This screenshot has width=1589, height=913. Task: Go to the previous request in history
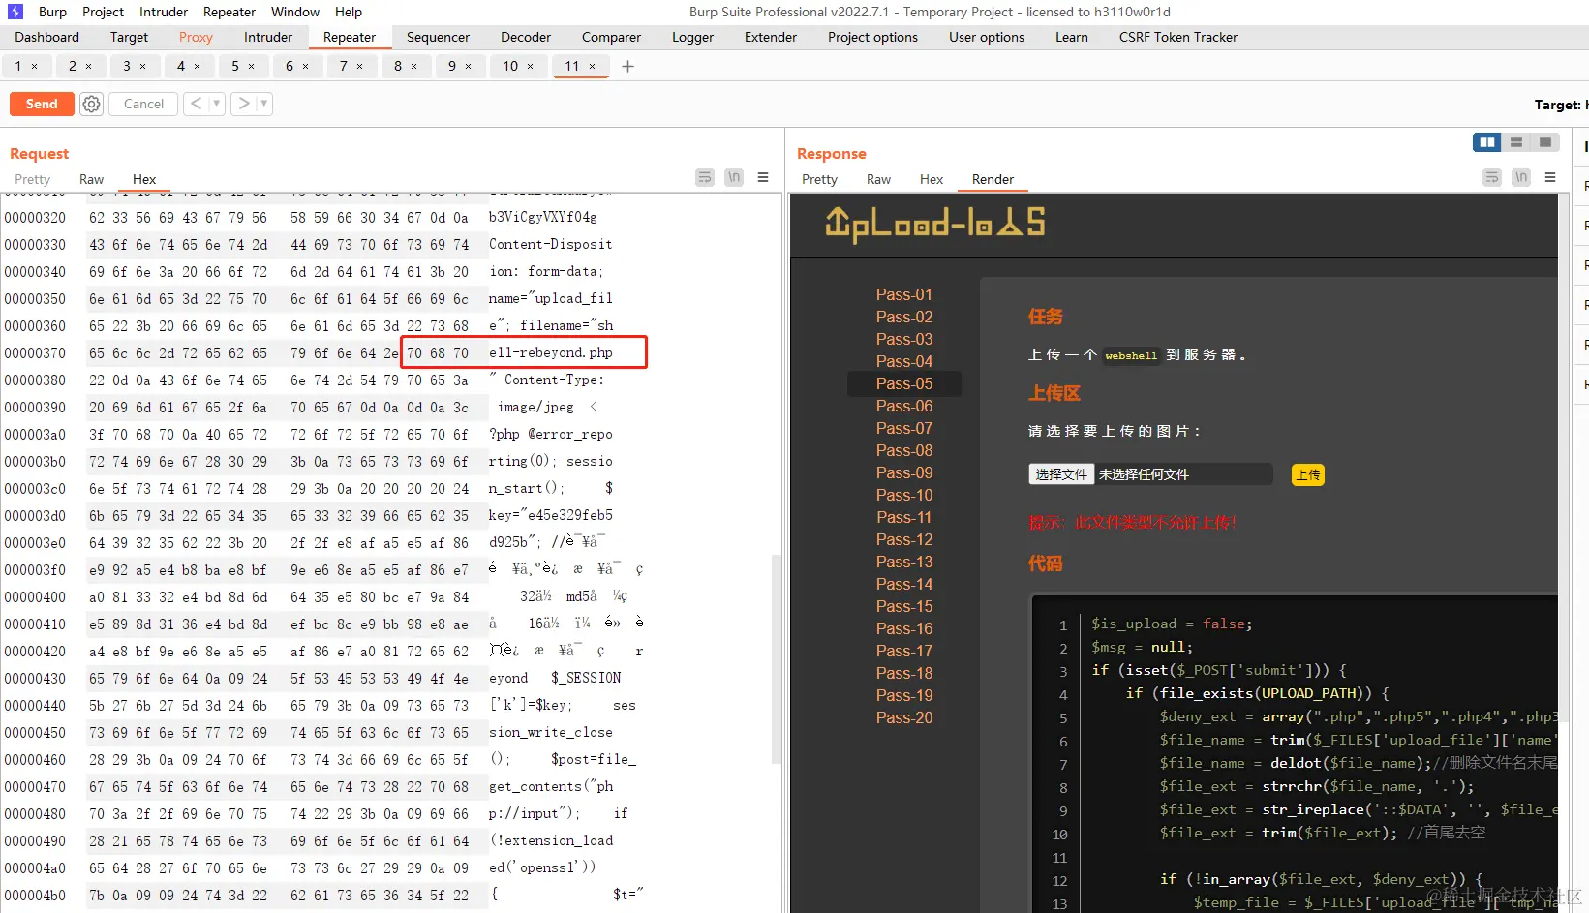point(197,104)
